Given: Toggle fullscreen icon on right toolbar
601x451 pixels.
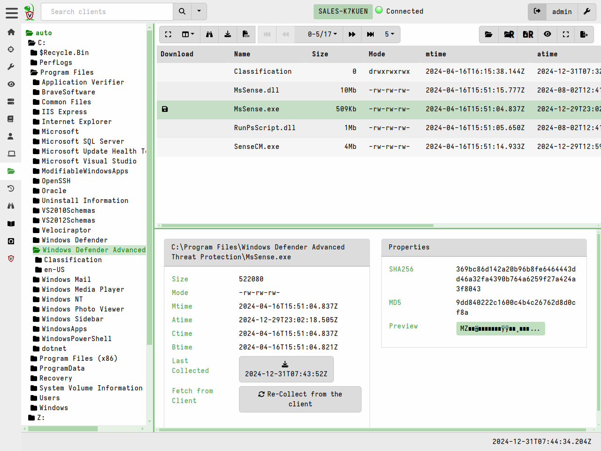Looking at the screenshot, I should coord(566,34).
